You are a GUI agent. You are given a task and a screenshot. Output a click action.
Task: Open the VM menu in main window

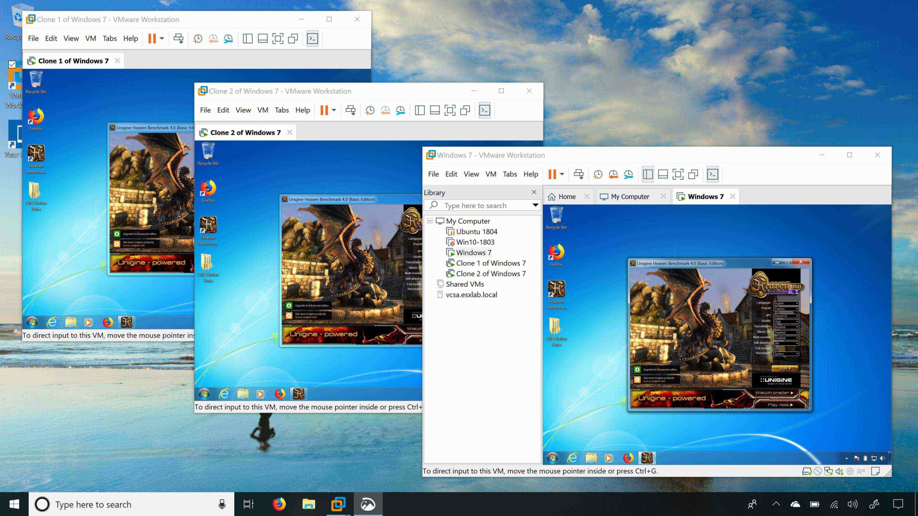(491, 173)
